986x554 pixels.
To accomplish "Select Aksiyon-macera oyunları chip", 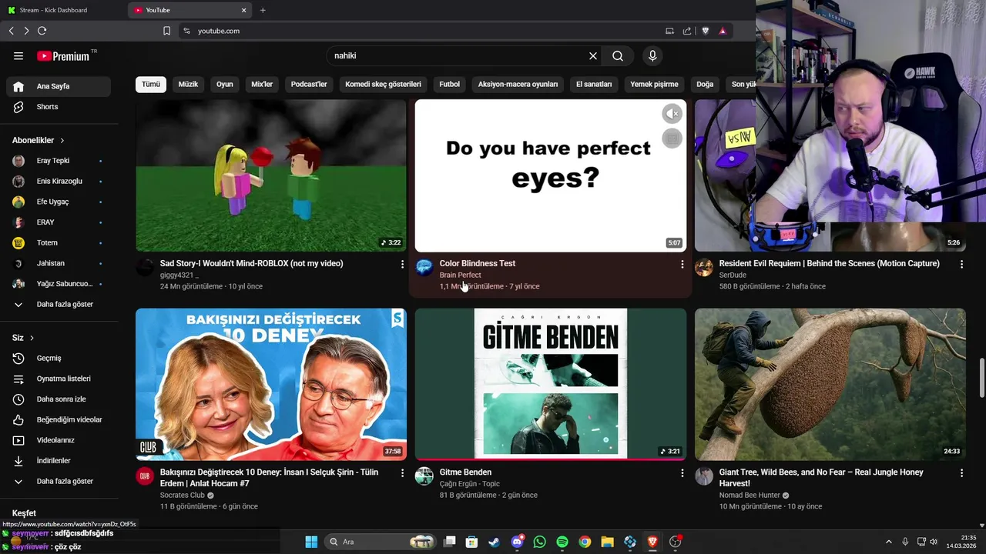I will pos(518,84).
